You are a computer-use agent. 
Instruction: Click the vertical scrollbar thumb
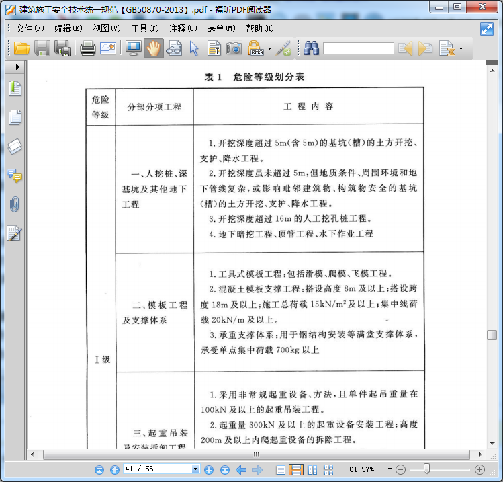492,335
